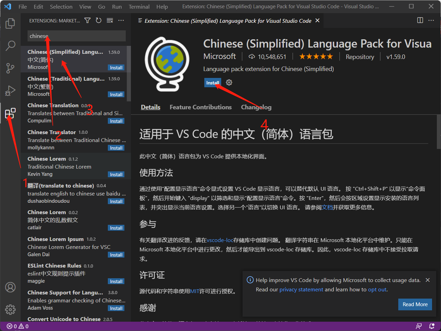441x331 pixels.
Task: Filter extensions with the funnel icon
Action: pos(88,21)
